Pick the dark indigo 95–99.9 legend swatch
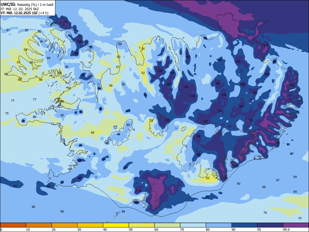Screen dimensions: 309x232 tap(270, 225)
